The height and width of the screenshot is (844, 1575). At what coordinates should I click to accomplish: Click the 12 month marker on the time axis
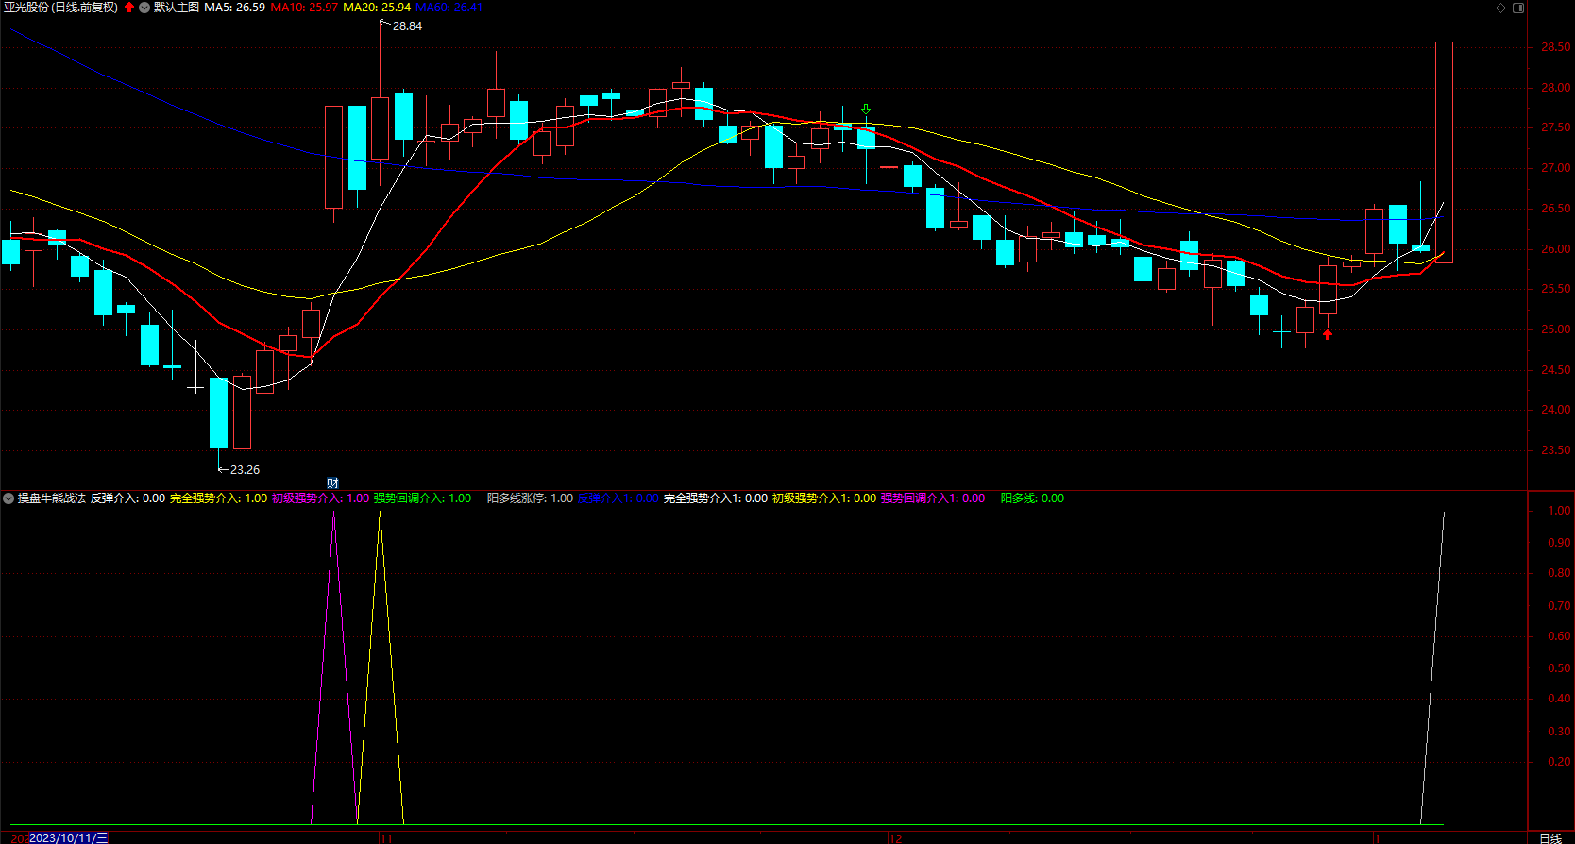tap(896, 838)
